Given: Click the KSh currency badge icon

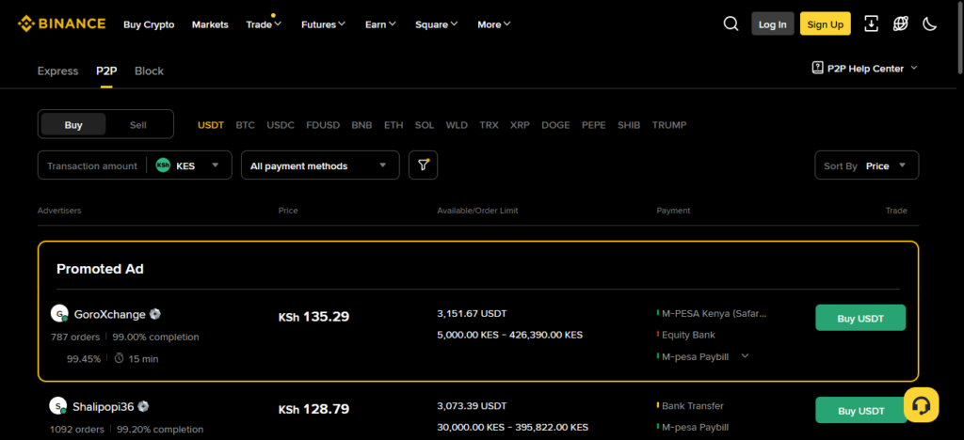Looking at the screenshot, I should click(163, 165).
